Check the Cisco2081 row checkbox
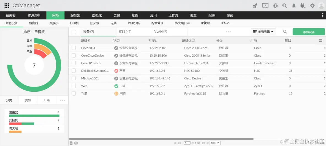Viewport: 326px width, 146px height. point(74,48)
